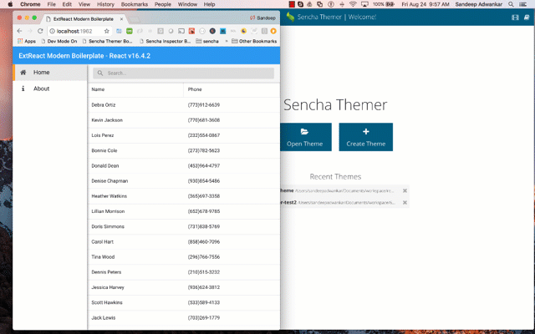Select the Carol Hart row
Screen dimensions: 535x334
(x=184, y=242)
